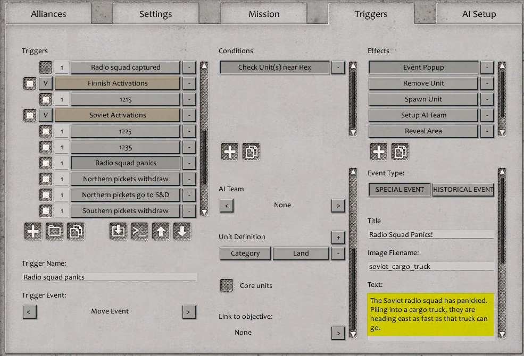Change the Land unit definition value
Image resolution: width=524 pixels, height=356 pixels.
301,253
